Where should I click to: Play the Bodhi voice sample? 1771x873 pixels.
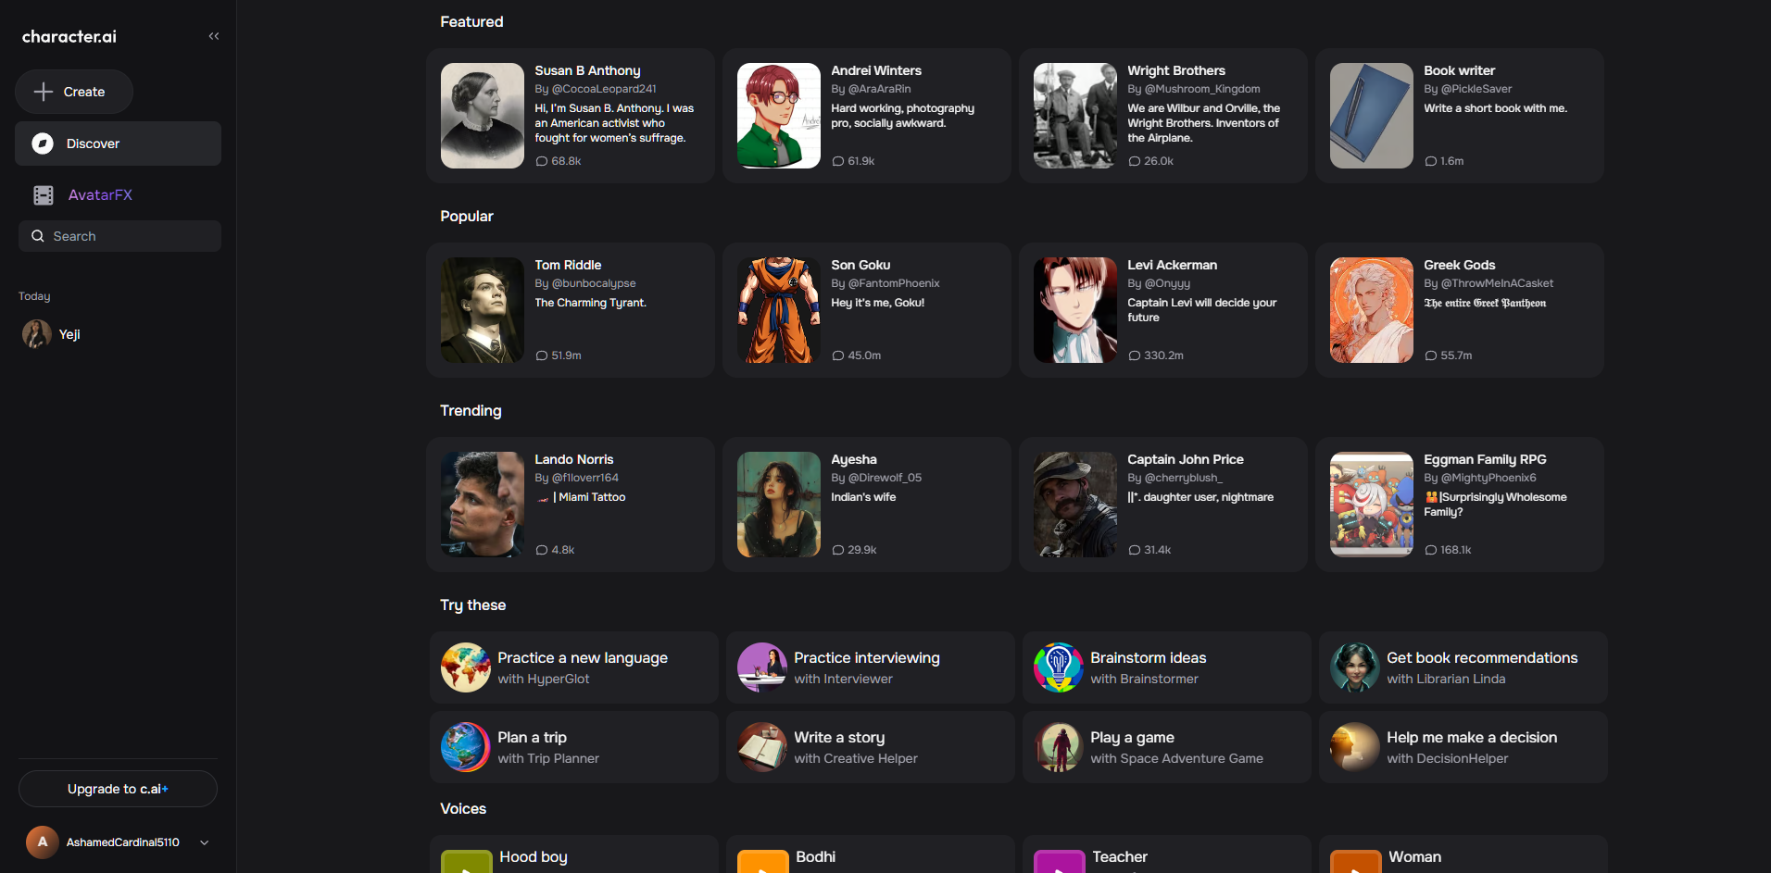[x=762, y=863]
